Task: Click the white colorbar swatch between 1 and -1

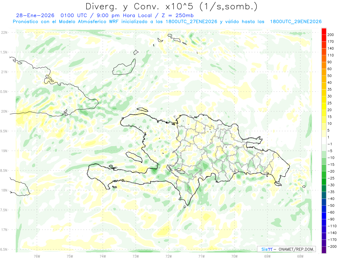Action: [x=324, y=141]
